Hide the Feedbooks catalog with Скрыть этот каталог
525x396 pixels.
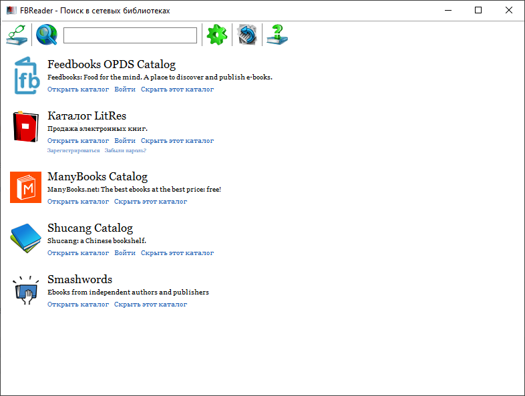pyautogui.click(x=177, y=89)
